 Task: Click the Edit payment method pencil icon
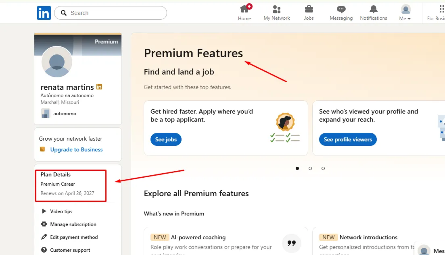coord(44,237)
